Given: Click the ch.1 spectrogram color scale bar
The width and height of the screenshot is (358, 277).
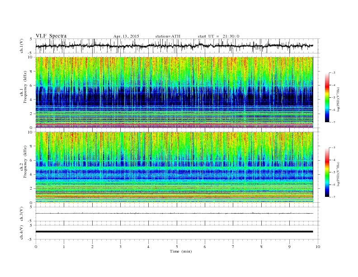Looking at the screenshot, I should click(x=327, y=97).
